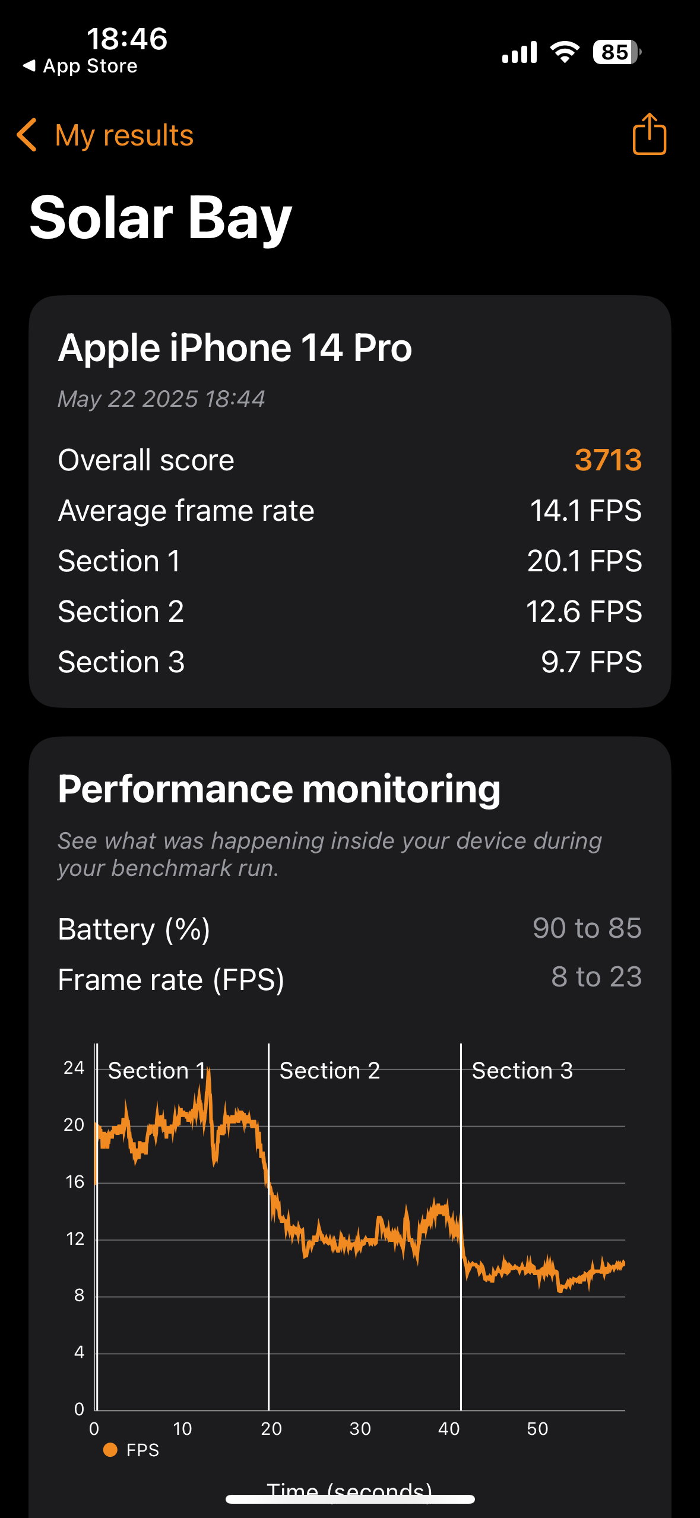Tap the orange FPS legend dot
700x1518 pixels.
[x=110, y=1450]
